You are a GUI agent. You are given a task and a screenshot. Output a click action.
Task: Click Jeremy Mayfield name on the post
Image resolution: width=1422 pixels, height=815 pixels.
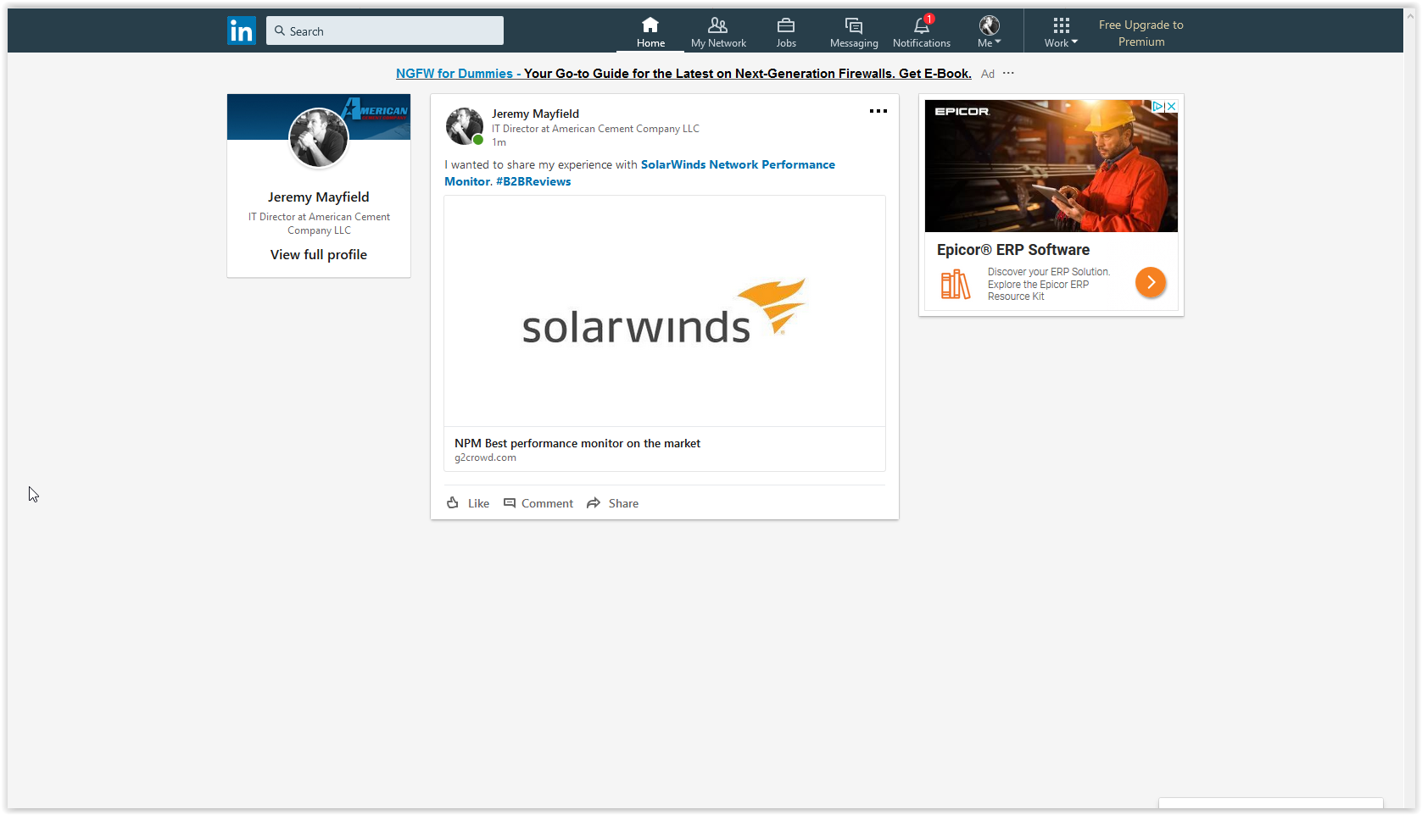click(x=535, y=114)
